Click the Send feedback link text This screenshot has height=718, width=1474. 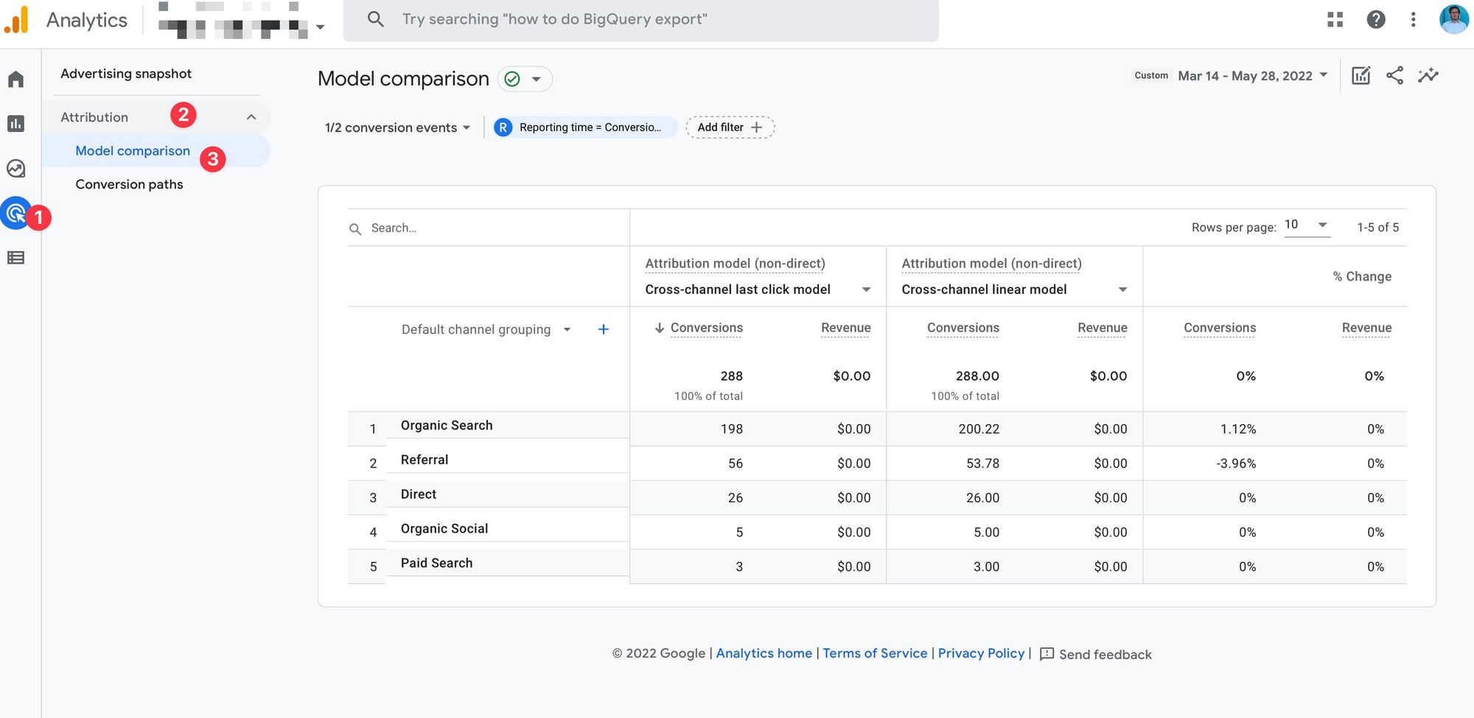click(1105, 655)
